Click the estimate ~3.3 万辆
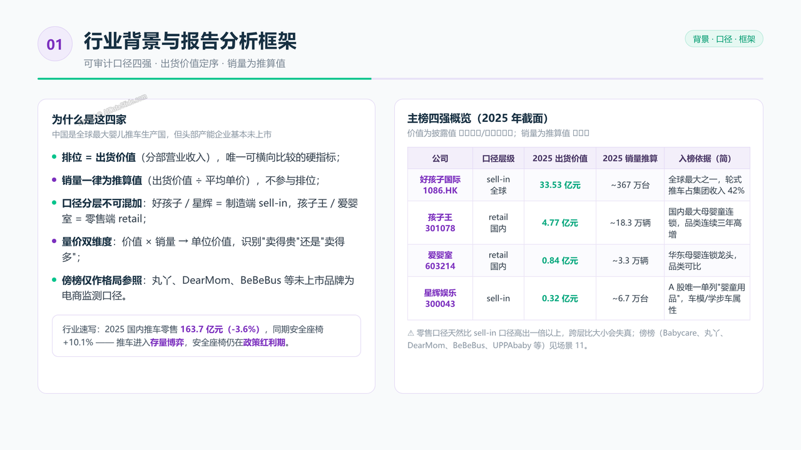The height and width of the screenshot is (450, 801). pos(630,261)
